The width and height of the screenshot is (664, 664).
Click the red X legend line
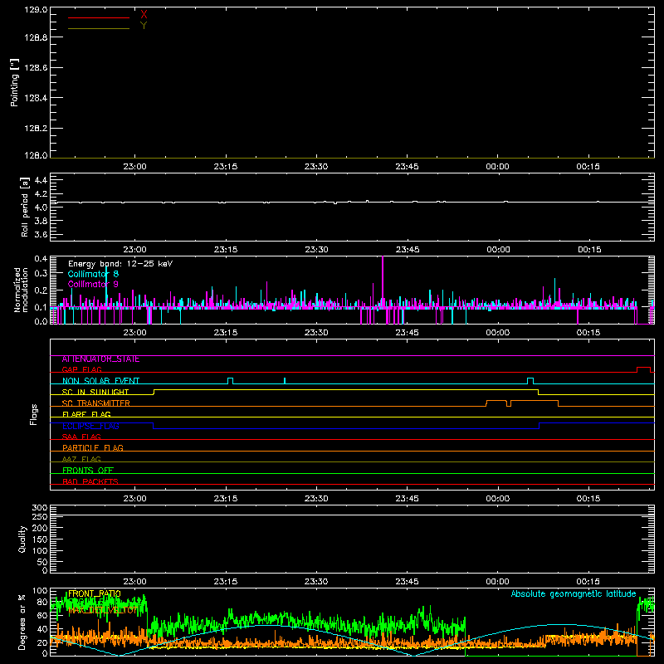pos(99,17)
